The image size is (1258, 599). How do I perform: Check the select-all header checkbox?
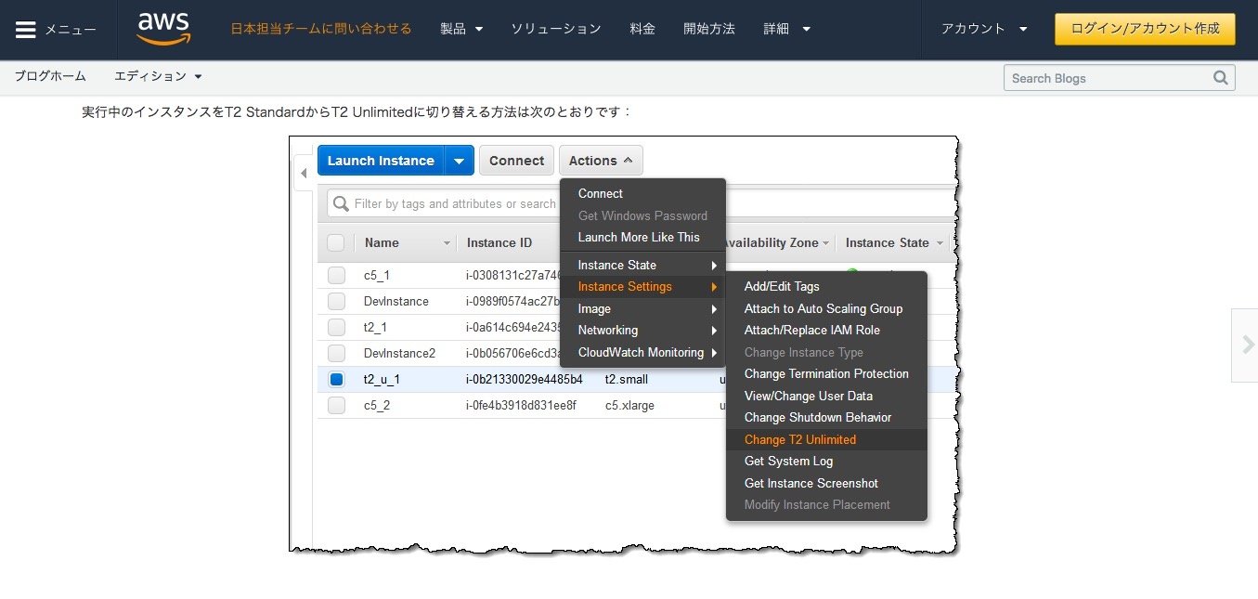point(336,242)
